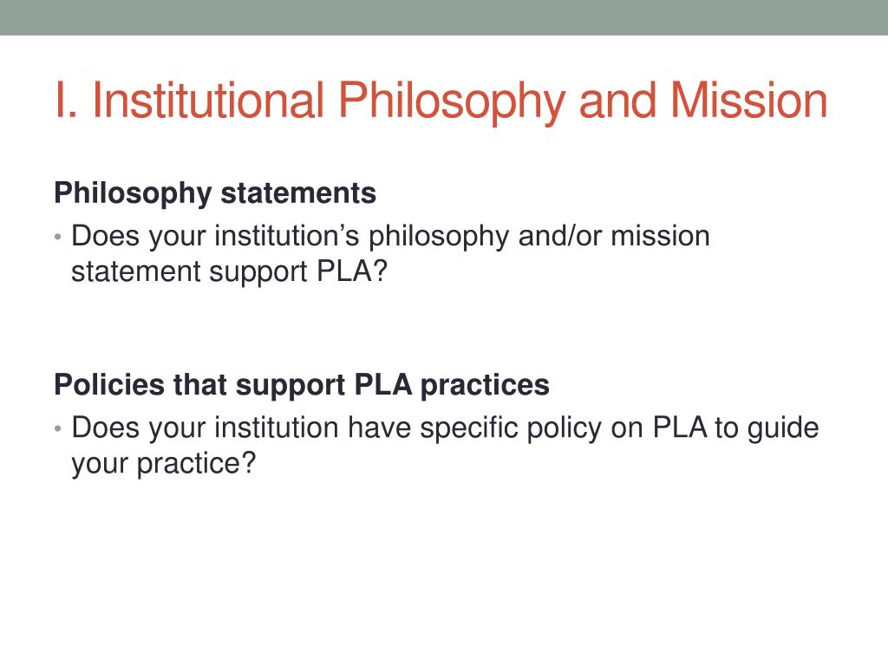Click the word "and/or" in the first bullet
Image resolution: width=888 pixels, height=666 pixels.
click(559, 236)
